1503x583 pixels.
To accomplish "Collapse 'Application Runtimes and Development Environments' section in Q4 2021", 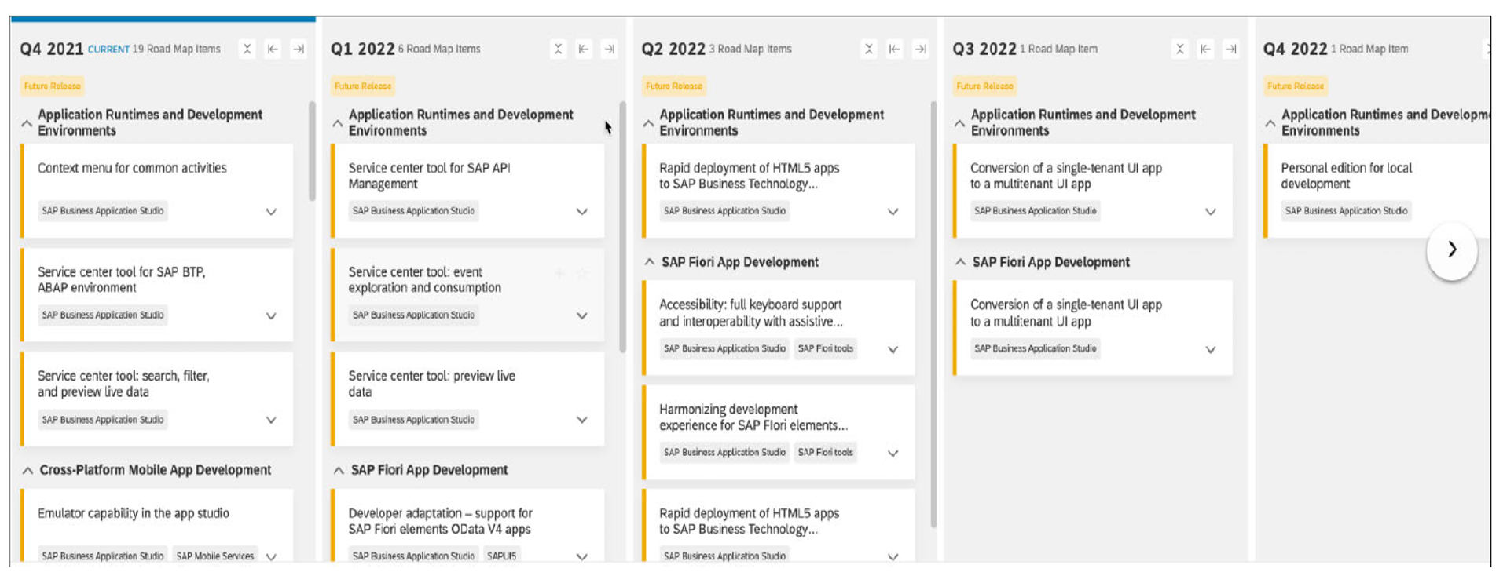I will 27,123.
